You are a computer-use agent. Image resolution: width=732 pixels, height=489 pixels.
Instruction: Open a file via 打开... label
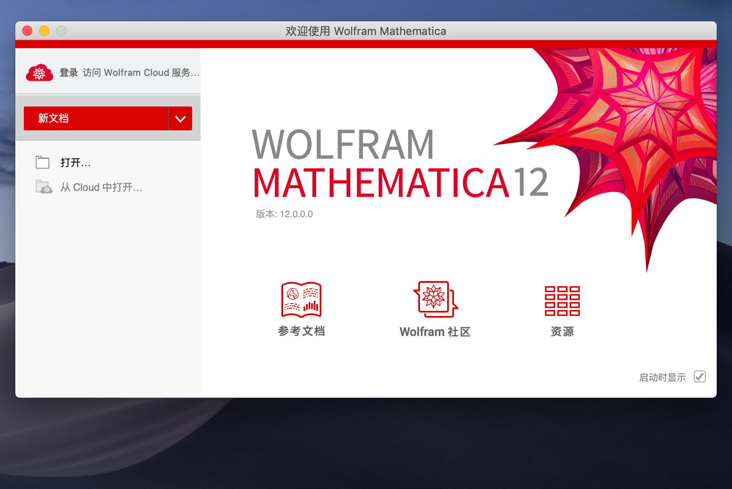click(x=75, y=162)
